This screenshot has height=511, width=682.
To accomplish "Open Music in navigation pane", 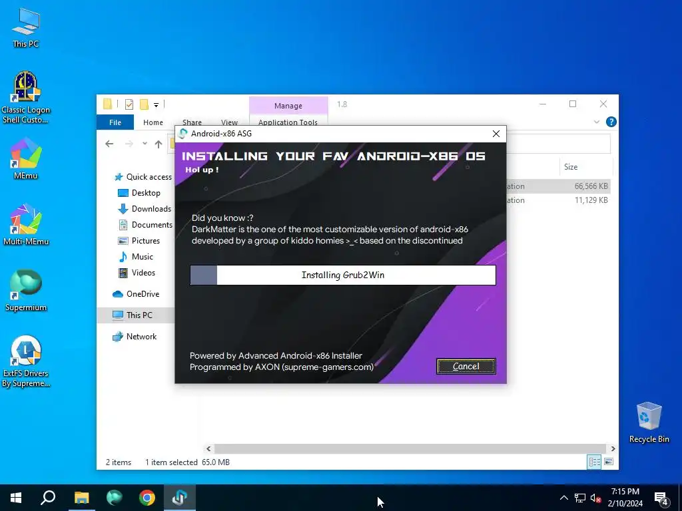I will [136, 257].
